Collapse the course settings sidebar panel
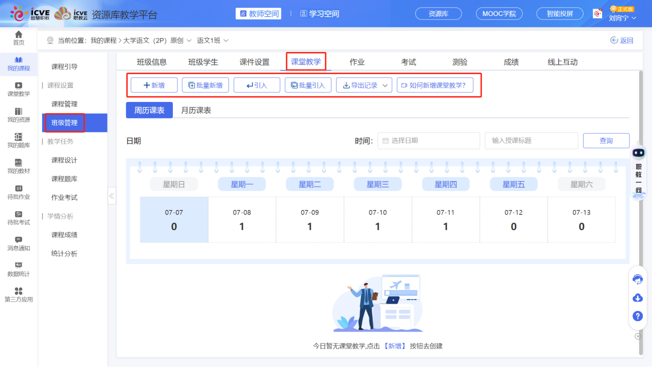This screenshot has width=652, height=367. pos(112,196)
